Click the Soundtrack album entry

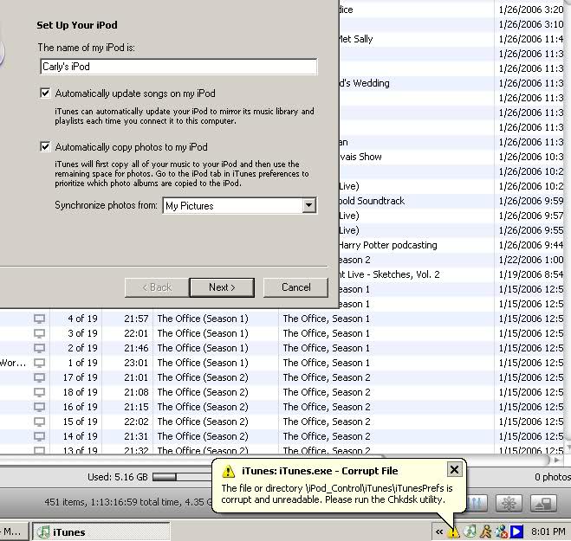coord(372,201)
